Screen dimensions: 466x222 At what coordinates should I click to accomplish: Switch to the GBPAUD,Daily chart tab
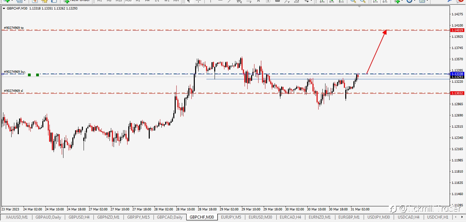click(x=48, y=217)
